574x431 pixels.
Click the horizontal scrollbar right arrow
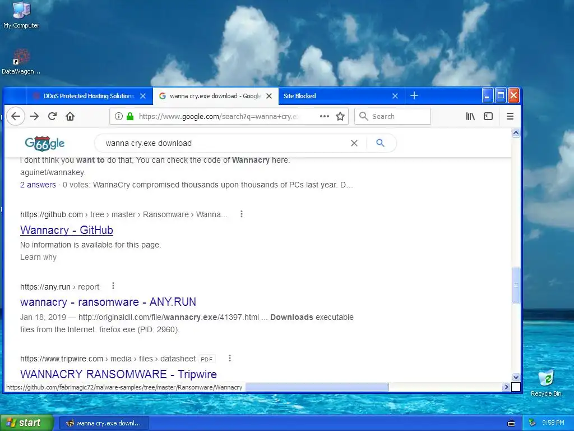click(x=506, y=387)
